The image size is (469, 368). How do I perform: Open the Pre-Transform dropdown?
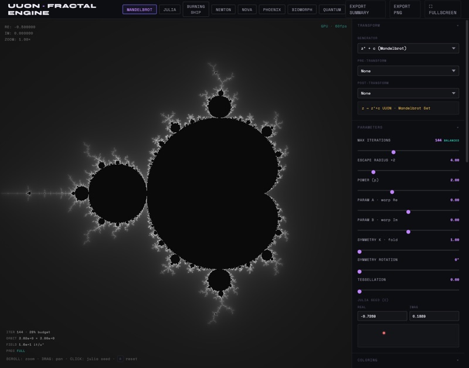point(408,71)
